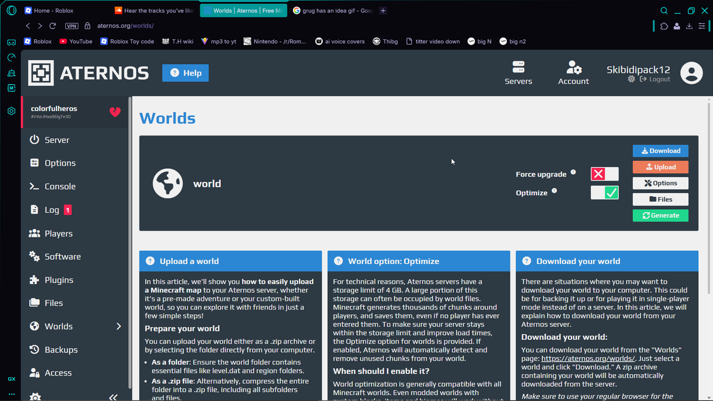The width and height of the screenshot is (713, 401).
Task: Click the broken heart icon beside colorfulheros
Action: 115,112
